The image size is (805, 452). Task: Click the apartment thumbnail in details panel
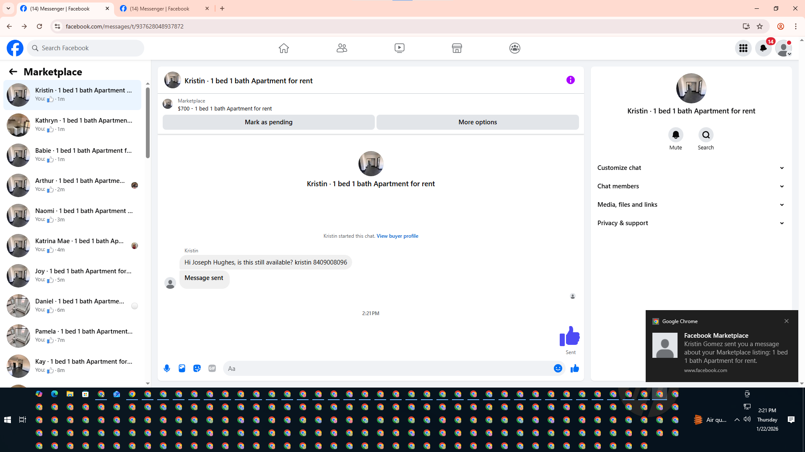click(691, 88)
